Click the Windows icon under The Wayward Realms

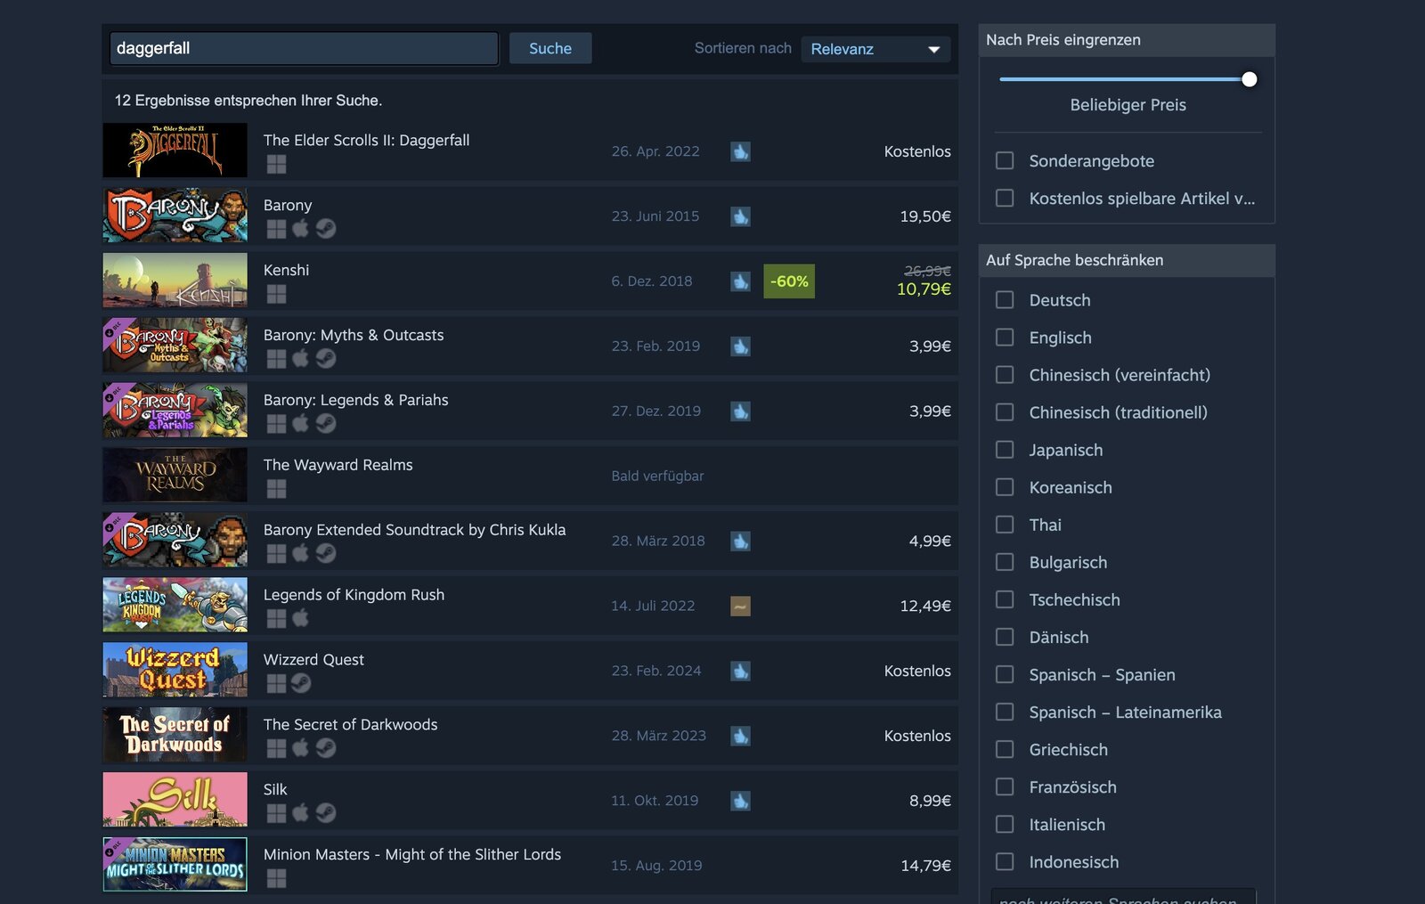pyautogui.click(x=277, y=489)
